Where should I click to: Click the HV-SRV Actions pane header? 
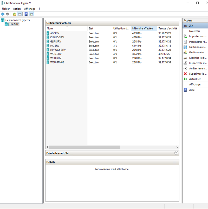(195, 26)
